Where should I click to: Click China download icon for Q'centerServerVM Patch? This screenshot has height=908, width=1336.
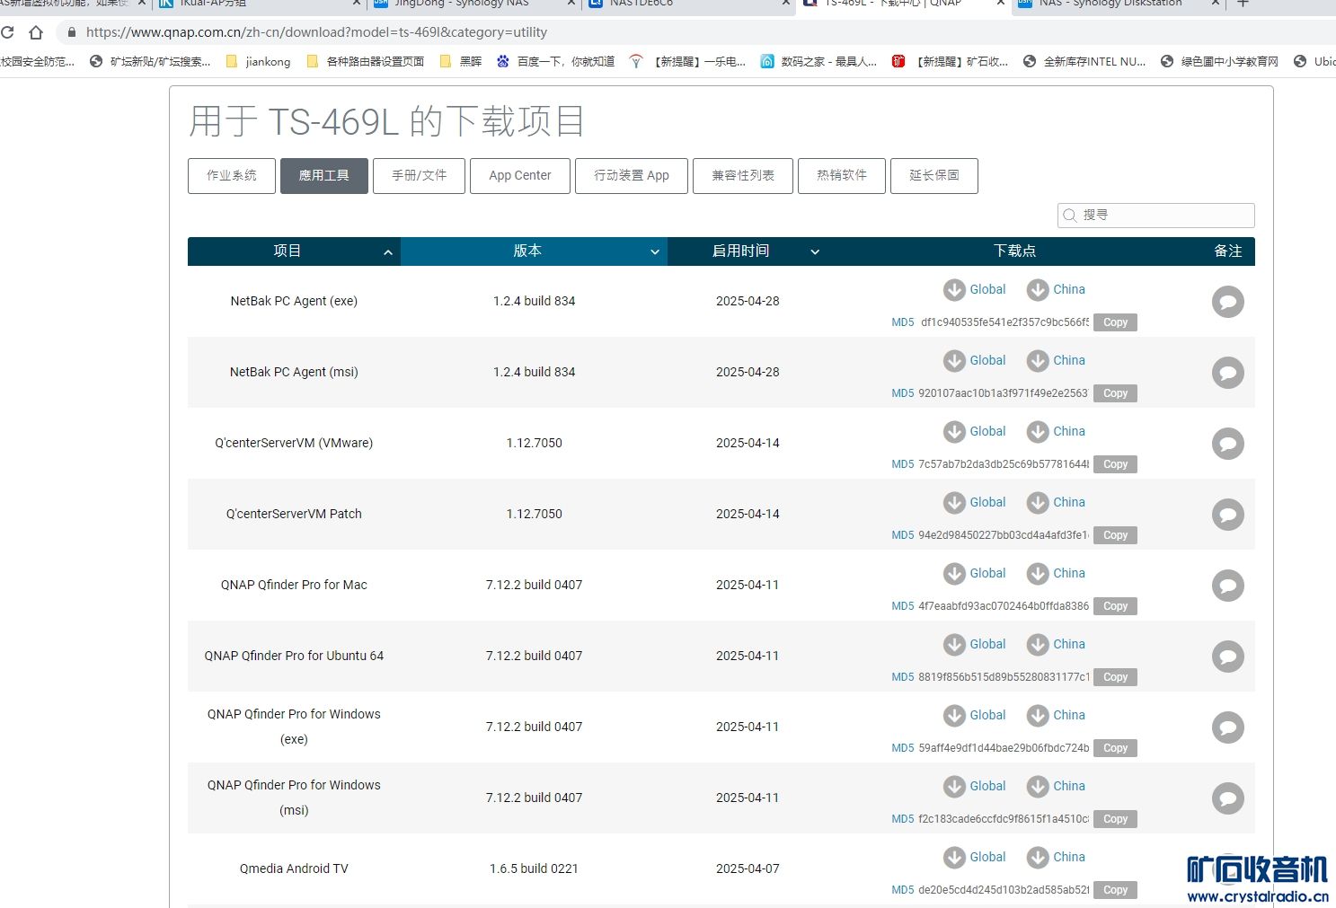[1038, 502]
